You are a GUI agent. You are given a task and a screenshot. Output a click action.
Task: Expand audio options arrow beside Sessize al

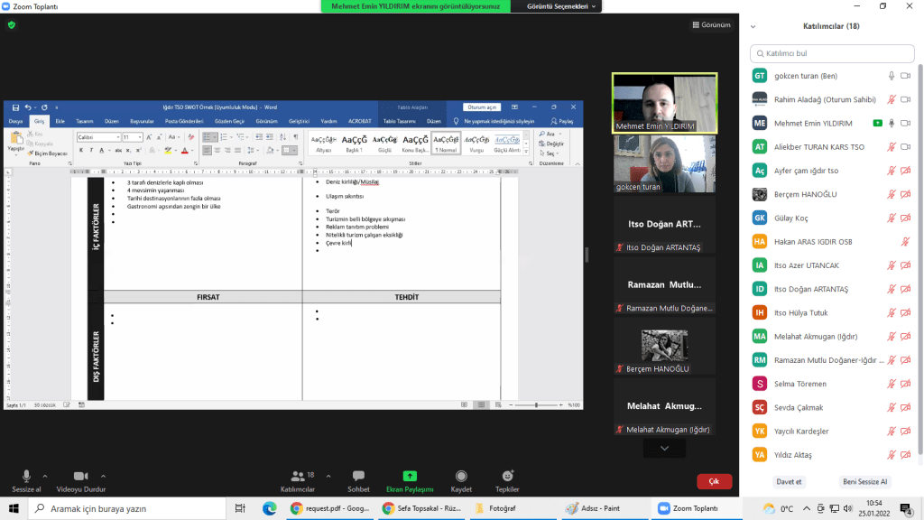[45, 475]
